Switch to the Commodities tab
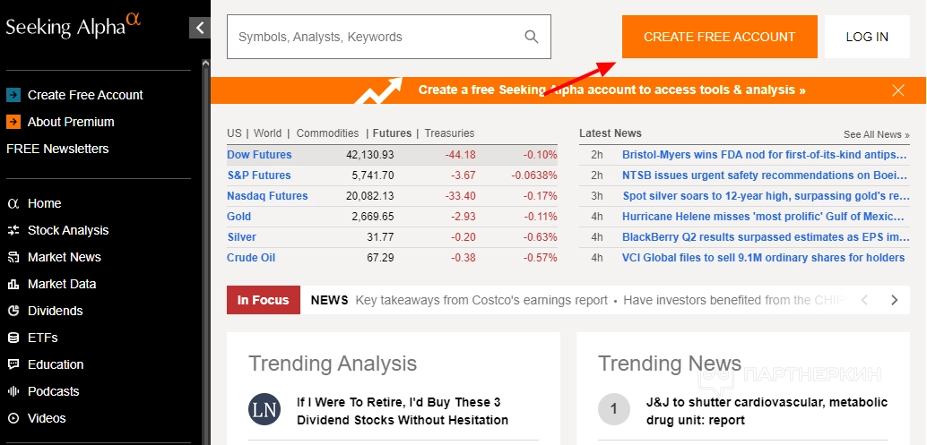Image resolution: width=927 pixels, height=445 pixels. pyautogui.click(x=327, y=133)
